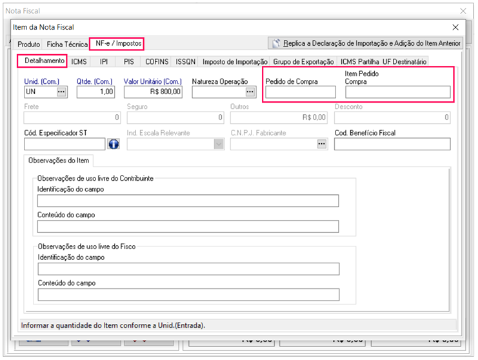This screenshot has height=360, width=478.
Task: Click the Qtde. (Com.) quantity field
Action: click(95, 92)
